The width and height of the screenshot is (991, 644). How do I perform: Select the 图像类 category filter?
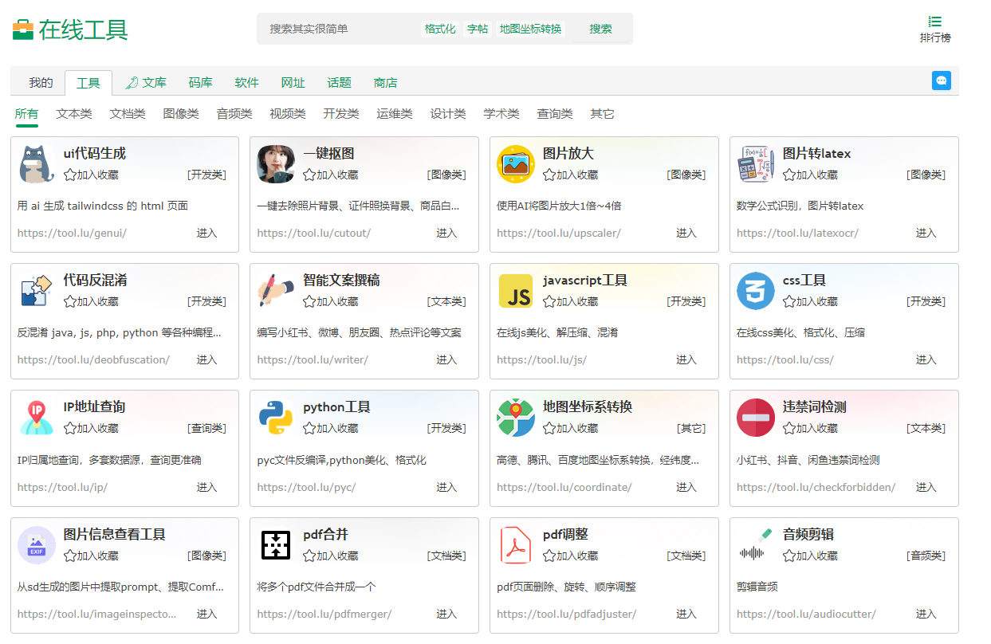(181, 114)
